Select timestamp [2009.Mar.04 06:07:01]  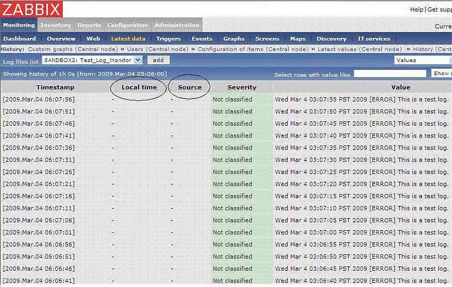(38, 232)
